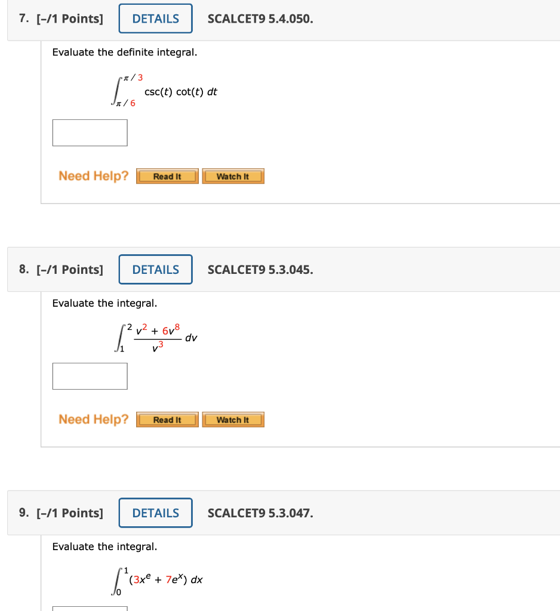Viewport: 560px width, 611px height.
Task: Open DETAILS for question 7
Action: click(x=155, y=18)
